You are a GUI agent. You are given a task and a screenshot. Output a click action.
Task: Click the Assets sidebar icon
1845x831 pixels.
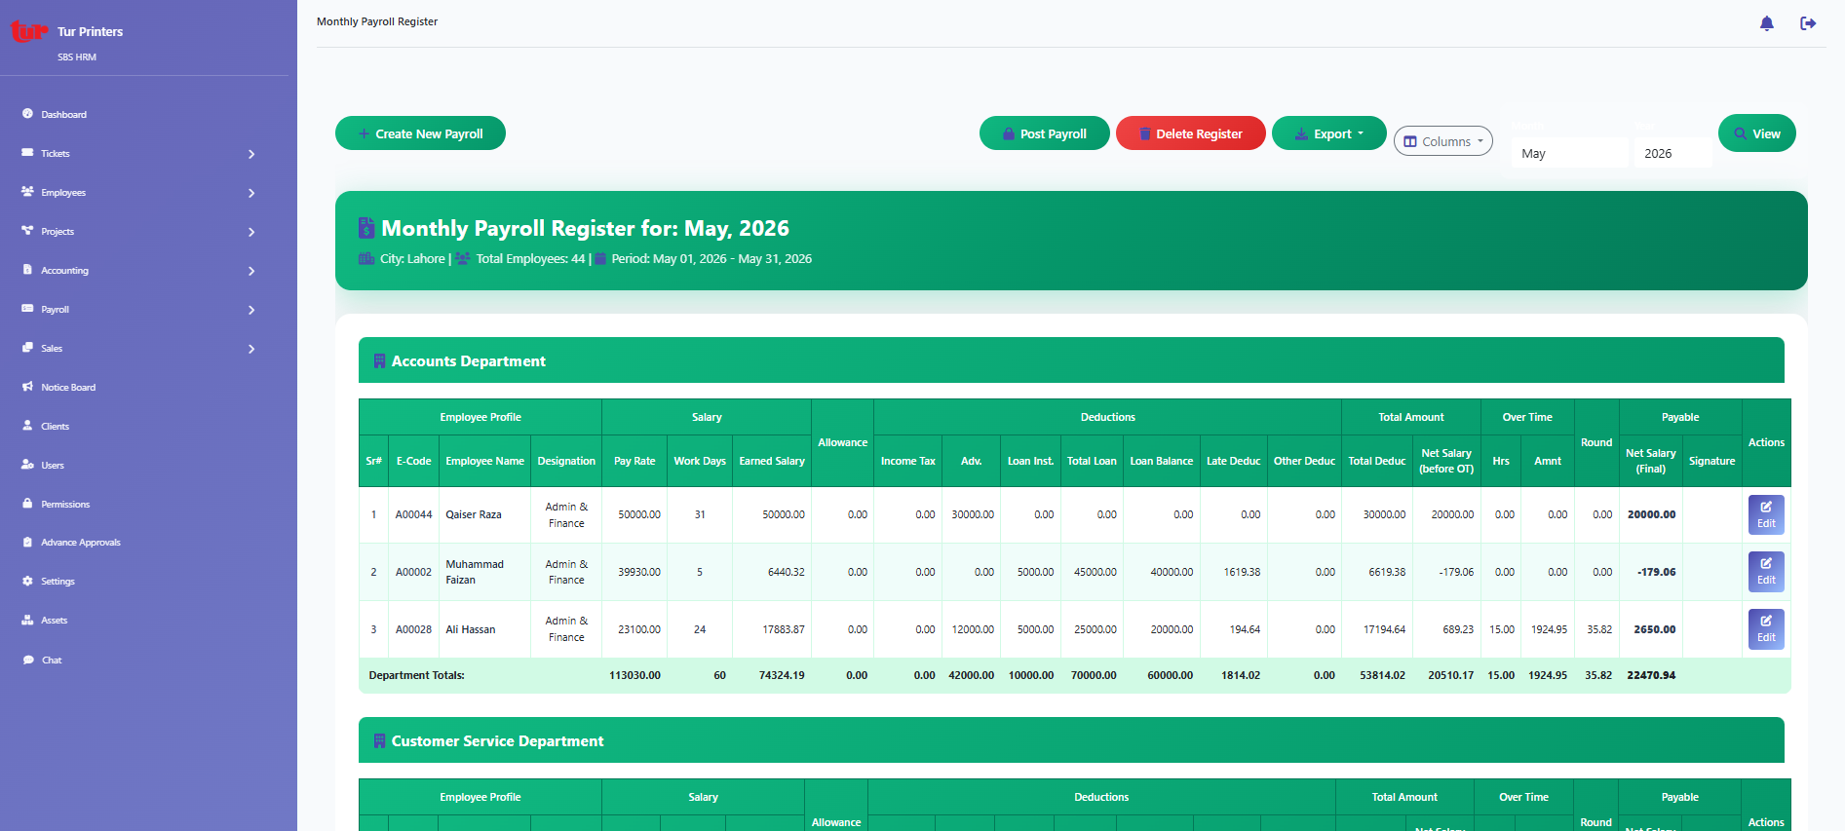point(27,620)
